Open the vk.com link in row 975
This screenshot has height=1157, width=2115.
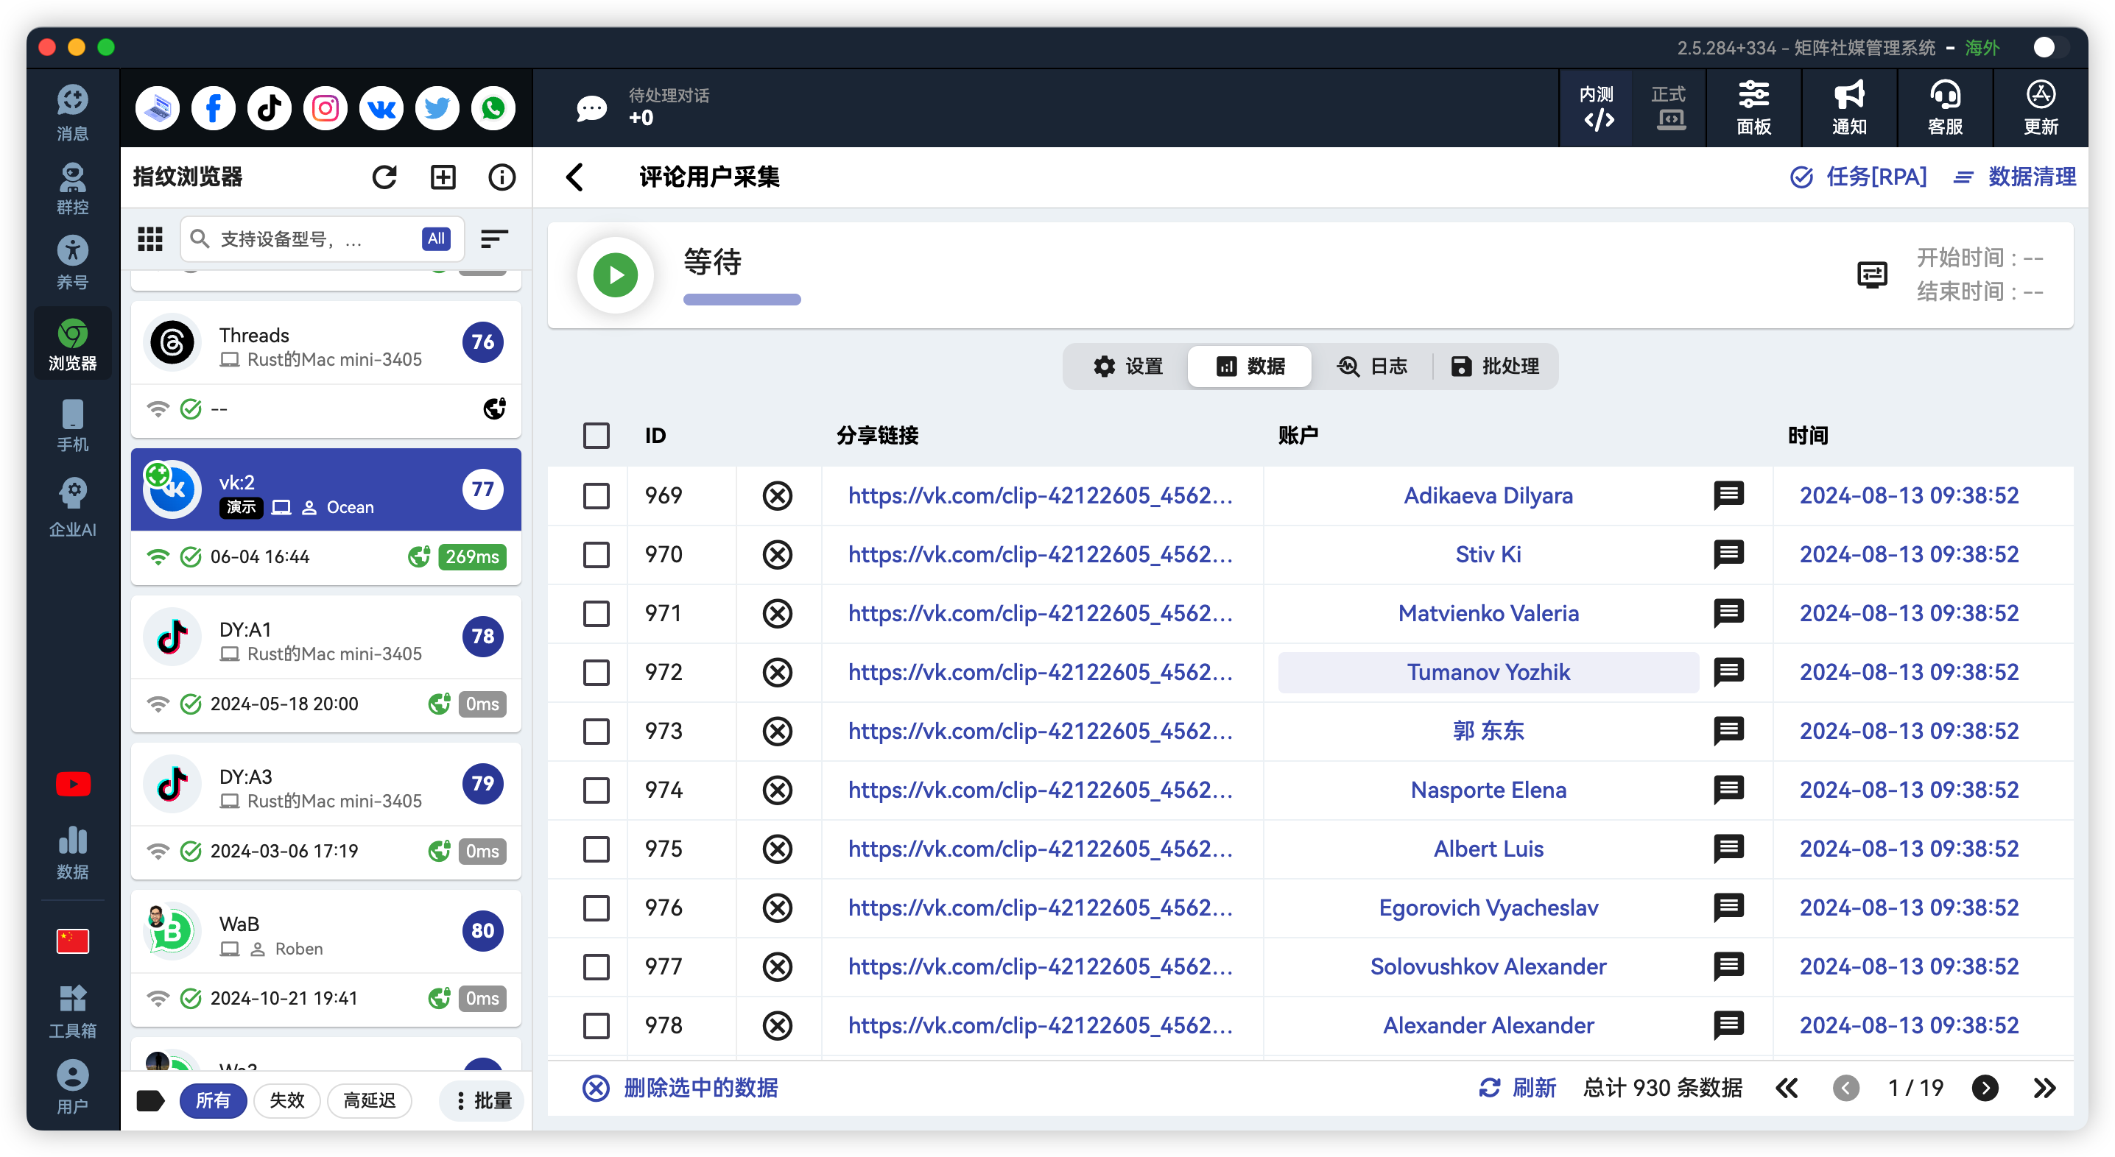[x=1039, y=849]
